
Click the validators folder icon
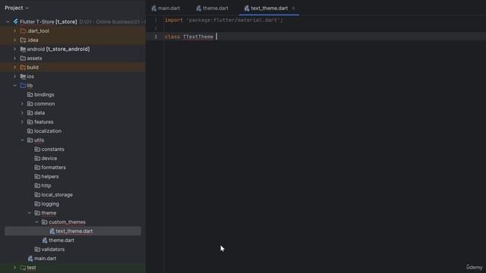[37, 249]
